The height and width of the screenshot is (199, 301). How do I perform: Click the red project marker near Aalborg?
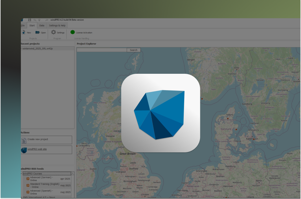[x=228, y=119]
